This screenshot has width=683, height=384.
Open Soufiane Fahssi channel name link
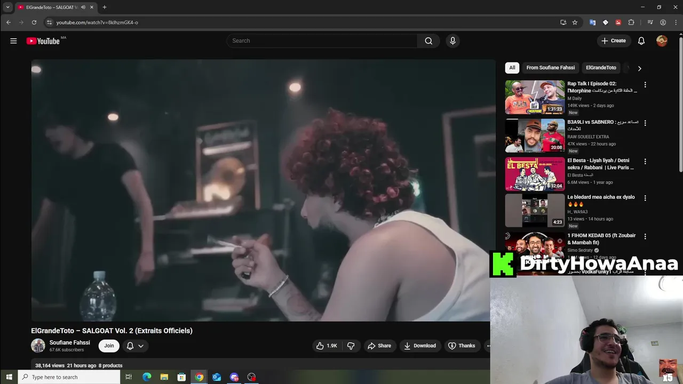69,342
